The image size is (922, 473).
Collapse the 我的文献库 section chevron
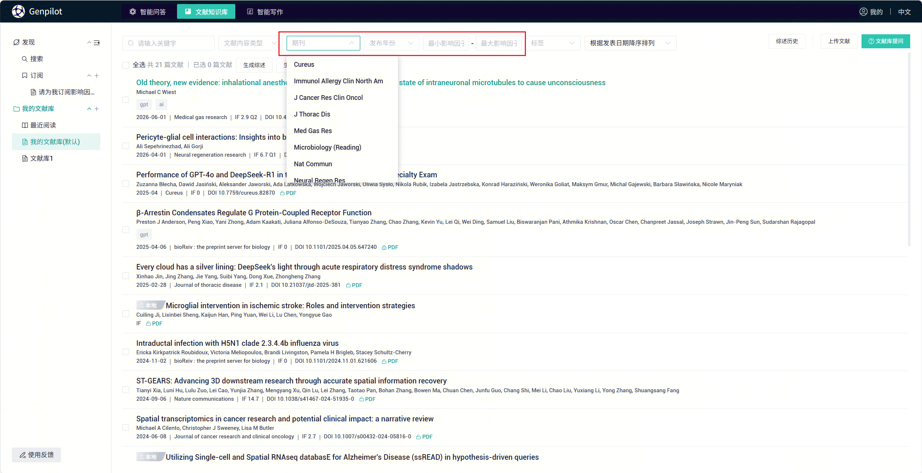(x=89, y=109)
